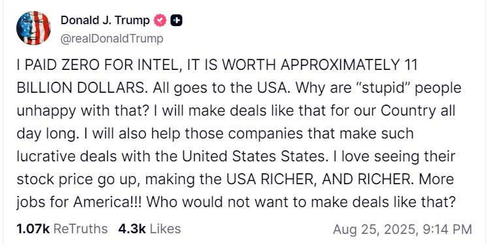Click the phrase America!!! in the post
490x245 pixels.
click(x=107, y=203)
